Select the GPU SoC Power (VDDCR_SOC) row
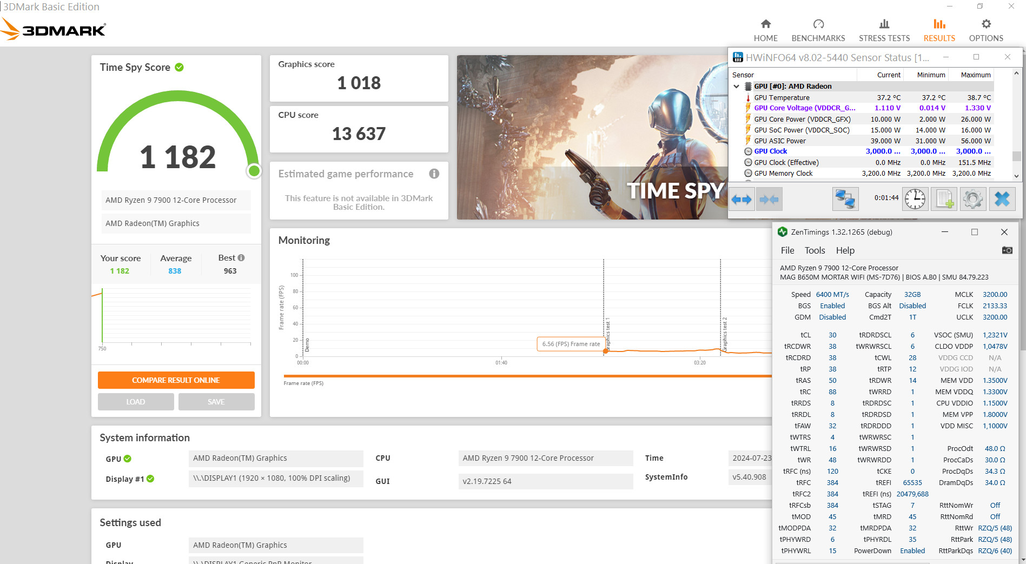The image size is (1026, 564). click(x=868, y=130)
